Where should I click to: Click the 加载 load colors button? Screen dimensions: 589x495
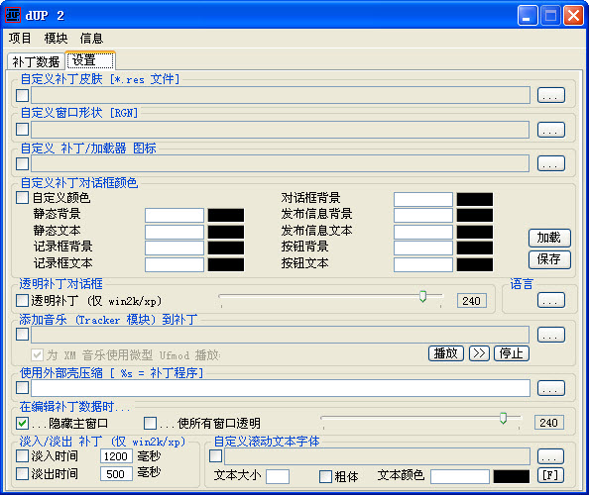549,238
